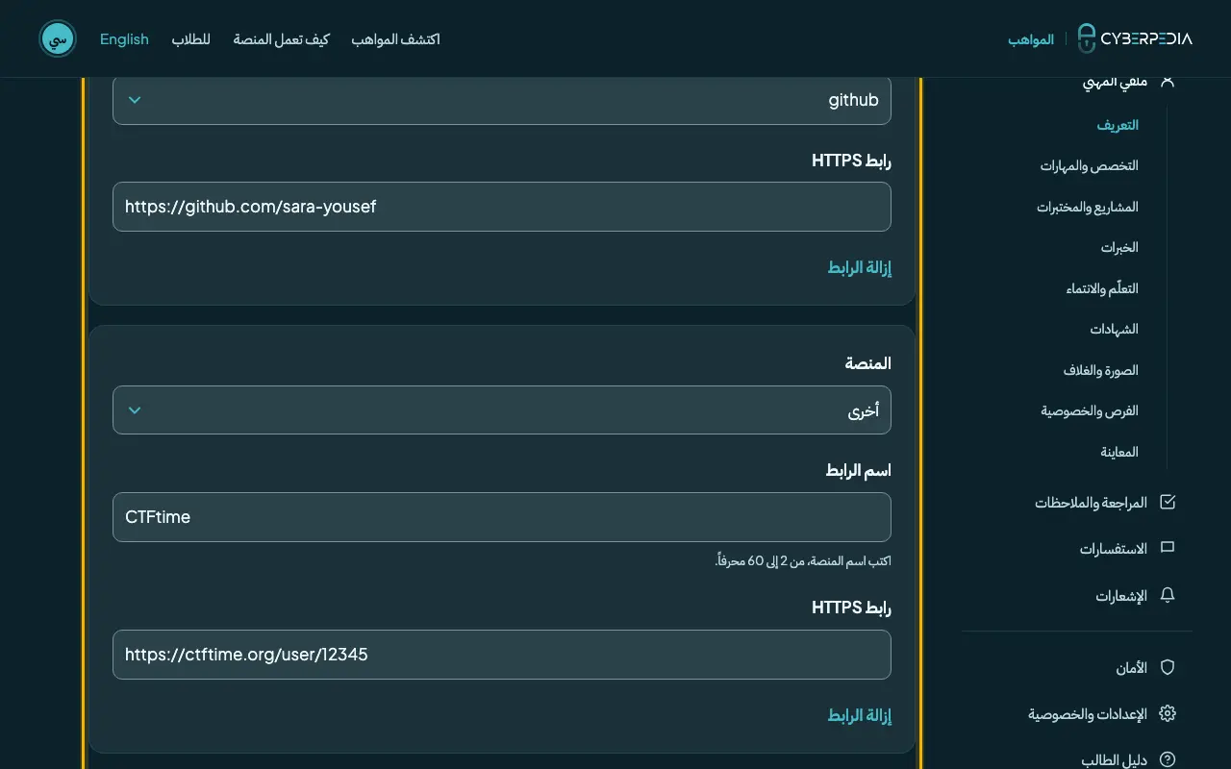Image resolution: width=1231 pixels, height=769 pixels.
Task: Click the اسم الرابط field label
Action: pos(859,470)
